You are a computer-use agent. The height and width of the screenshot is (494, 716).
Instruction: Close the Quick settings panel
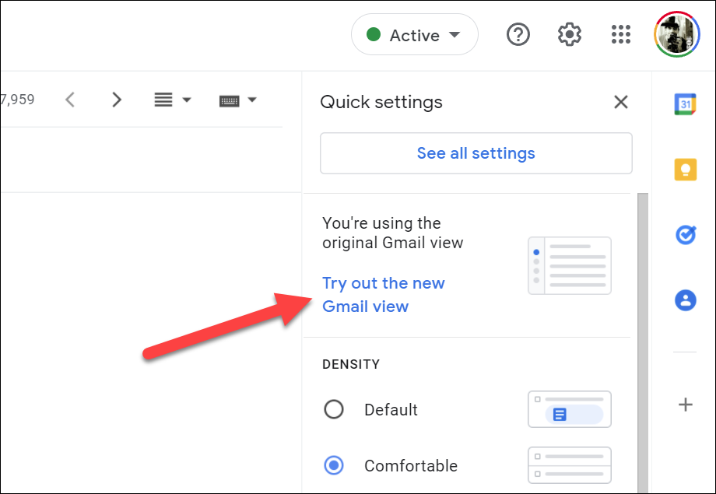(x=620, y=102)
